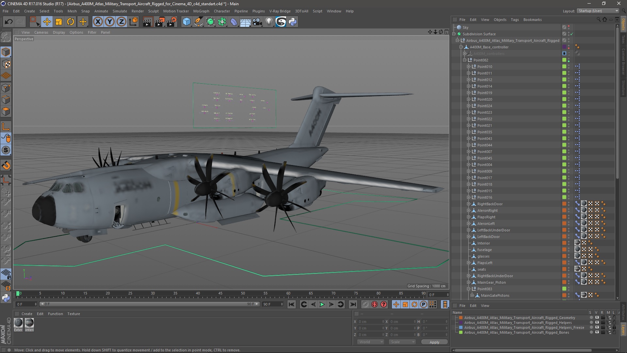The height and width of the screenshot is (353, 627).
Task: Click frame 45 on the timeline ruler
Action: point(220,294)
